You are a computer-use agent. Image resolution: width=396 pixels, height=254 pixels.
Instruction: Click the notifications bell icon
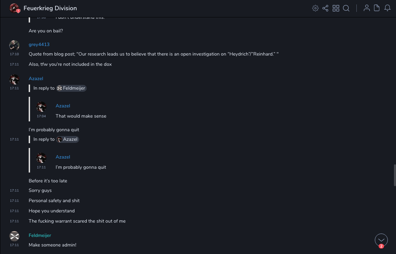click(387, 8)
